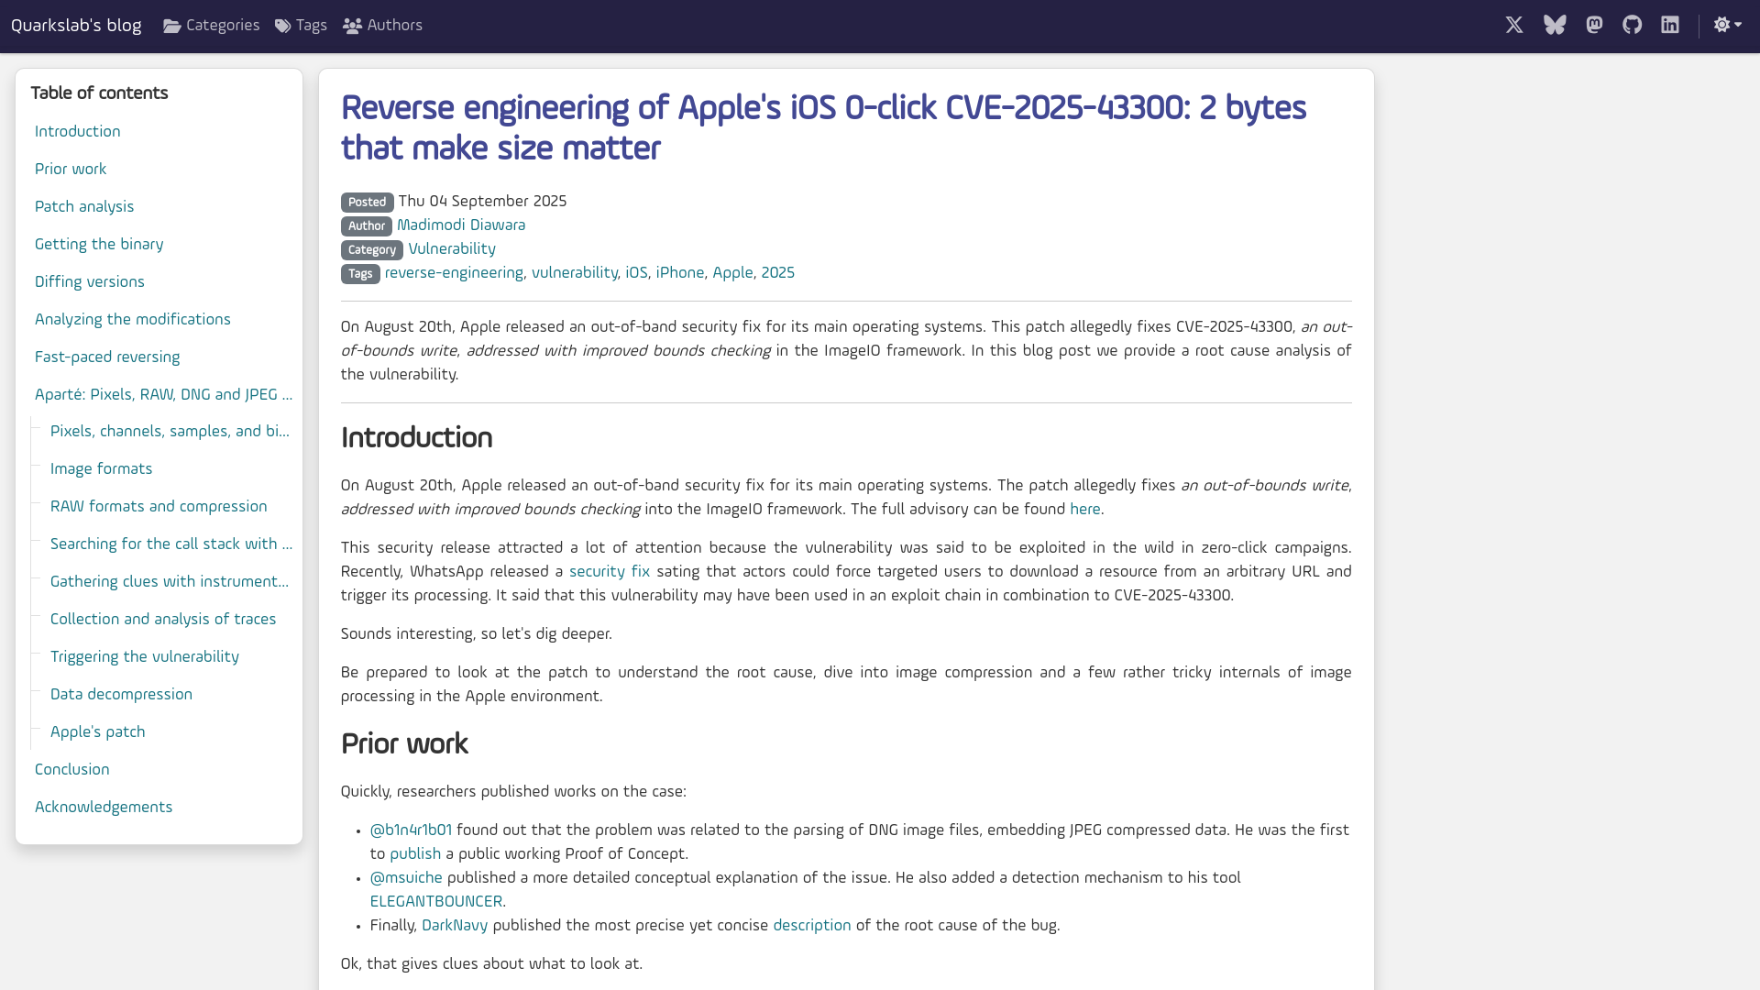Jump to Data decompression subsection
Screen dimensions: 1760x990
121,695
